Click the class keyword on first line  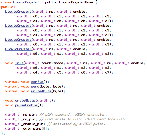tap(6, 2)
